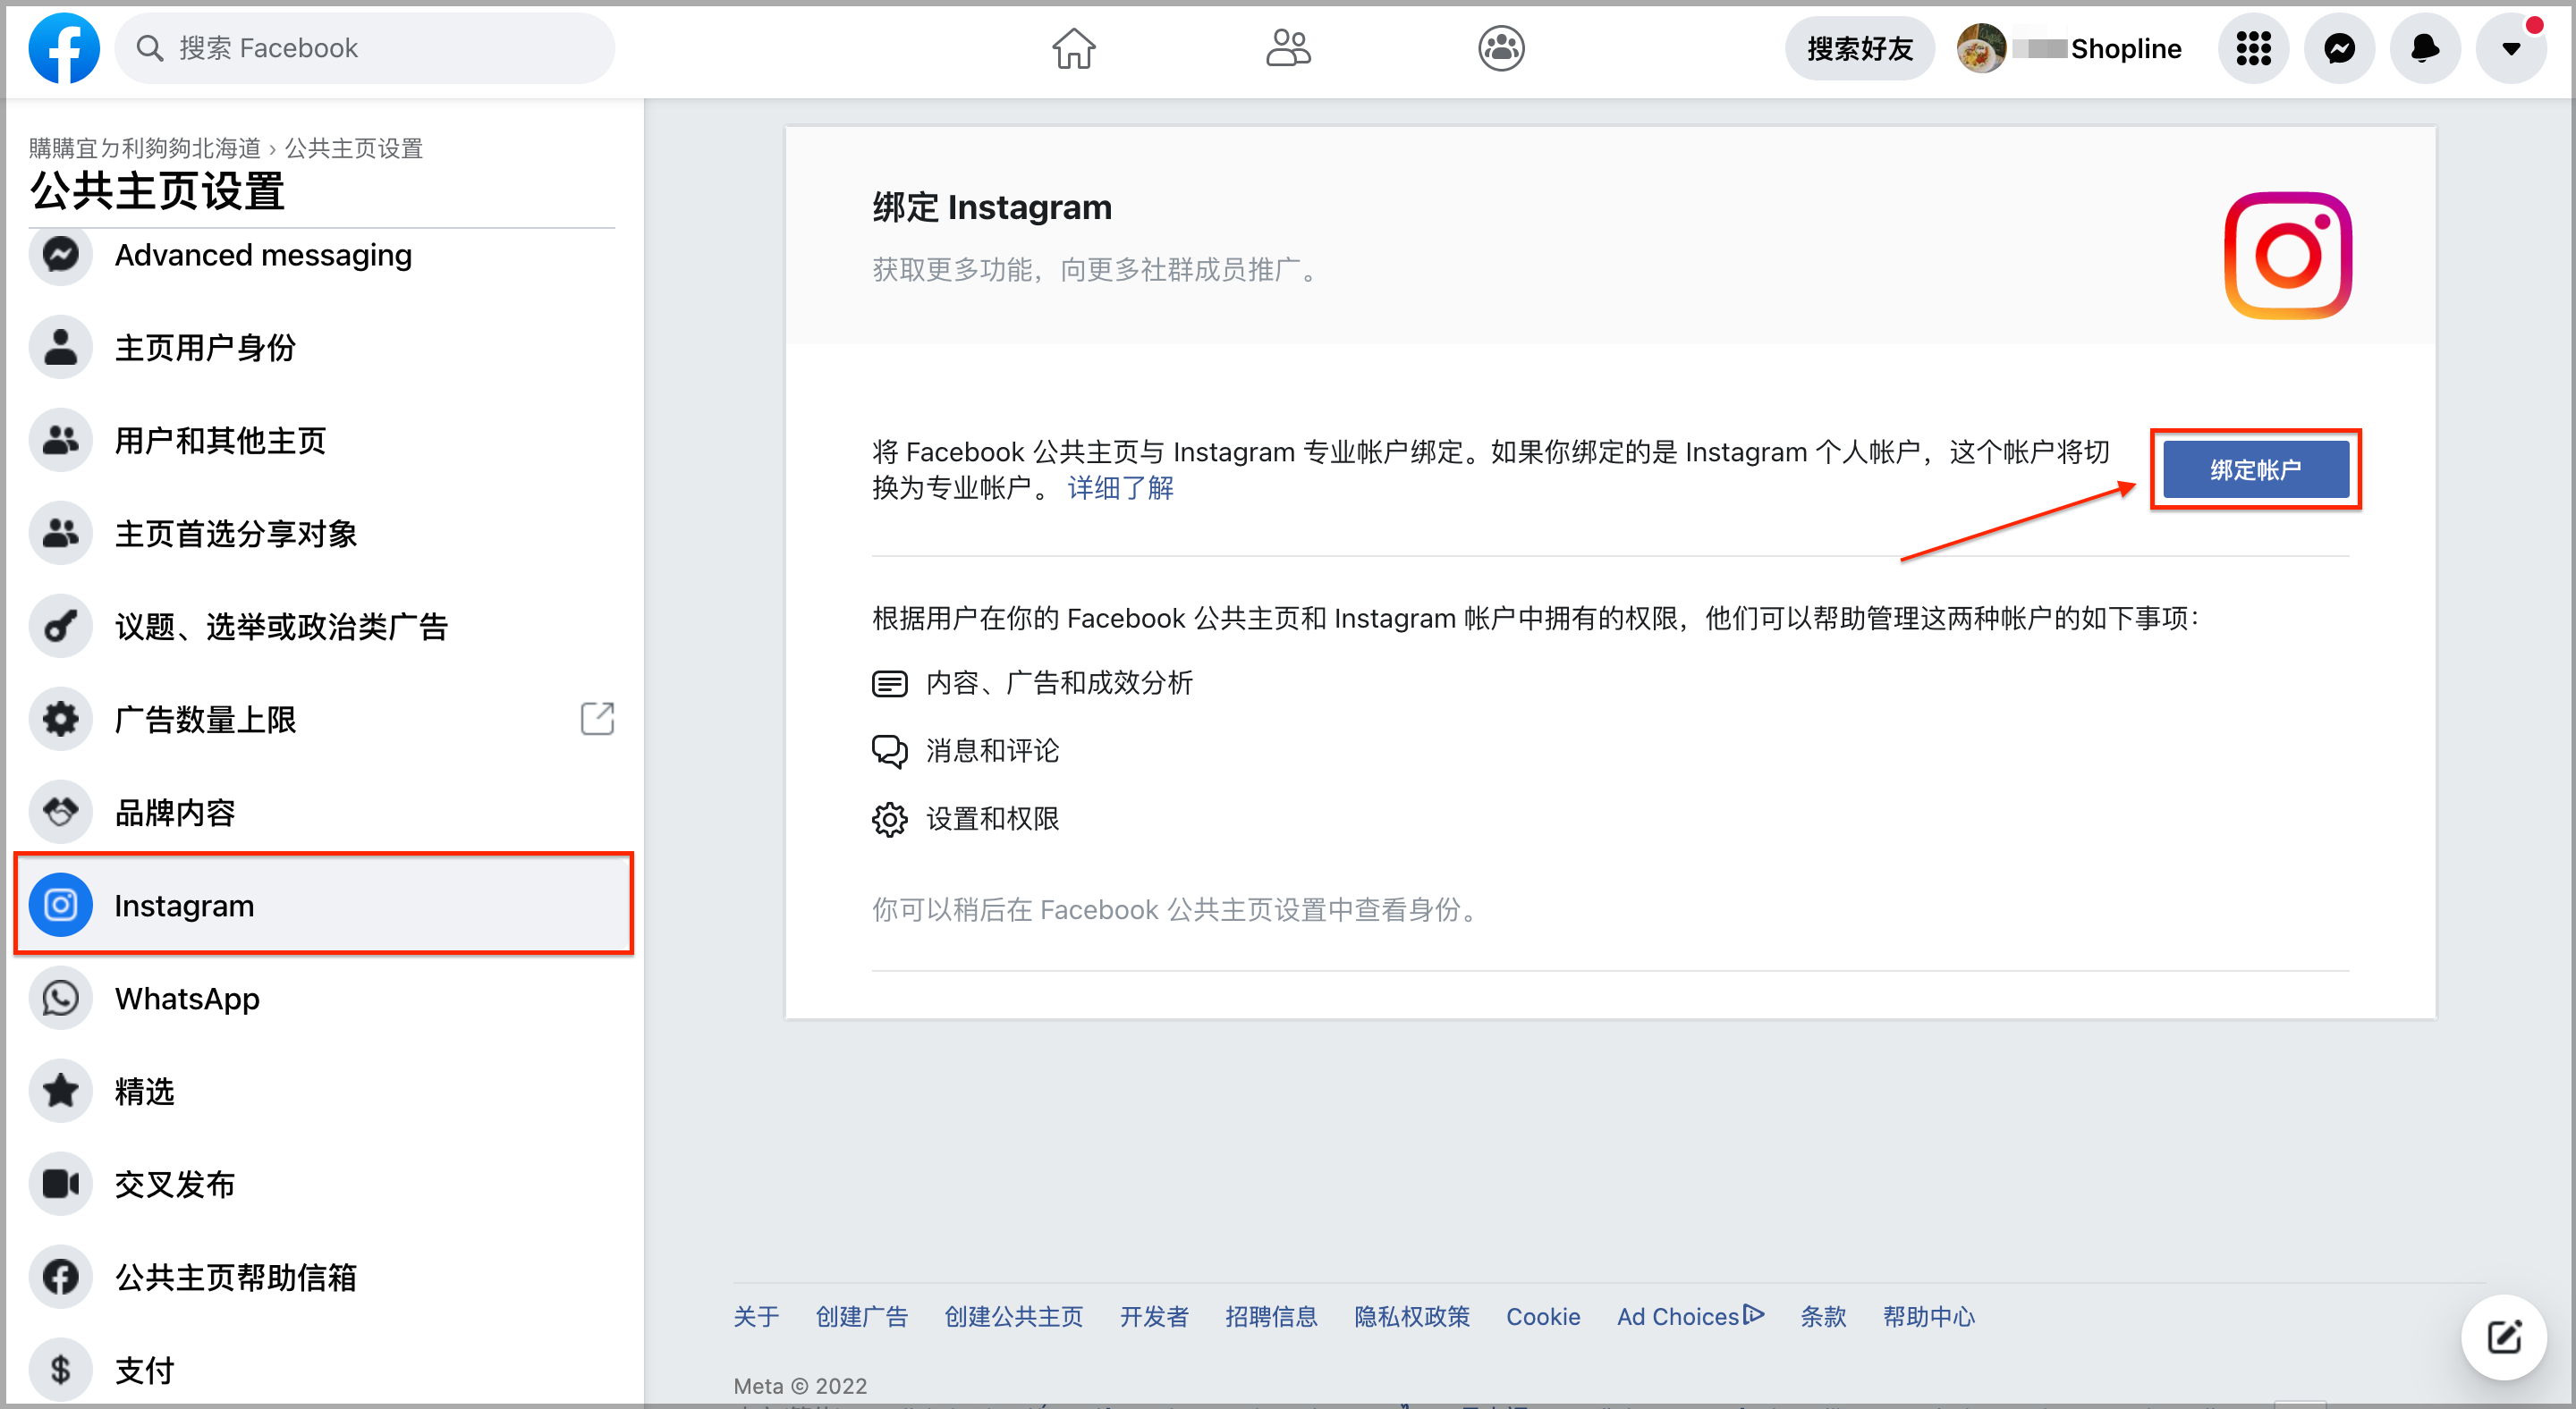Open the Groups icon in top navigation
This screenshot has height=1409, width=2576.
pyautogui.click(x=1501, y=48)
